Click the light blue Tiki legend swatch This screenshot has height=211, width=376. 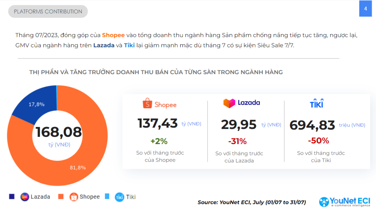point(107,196)
